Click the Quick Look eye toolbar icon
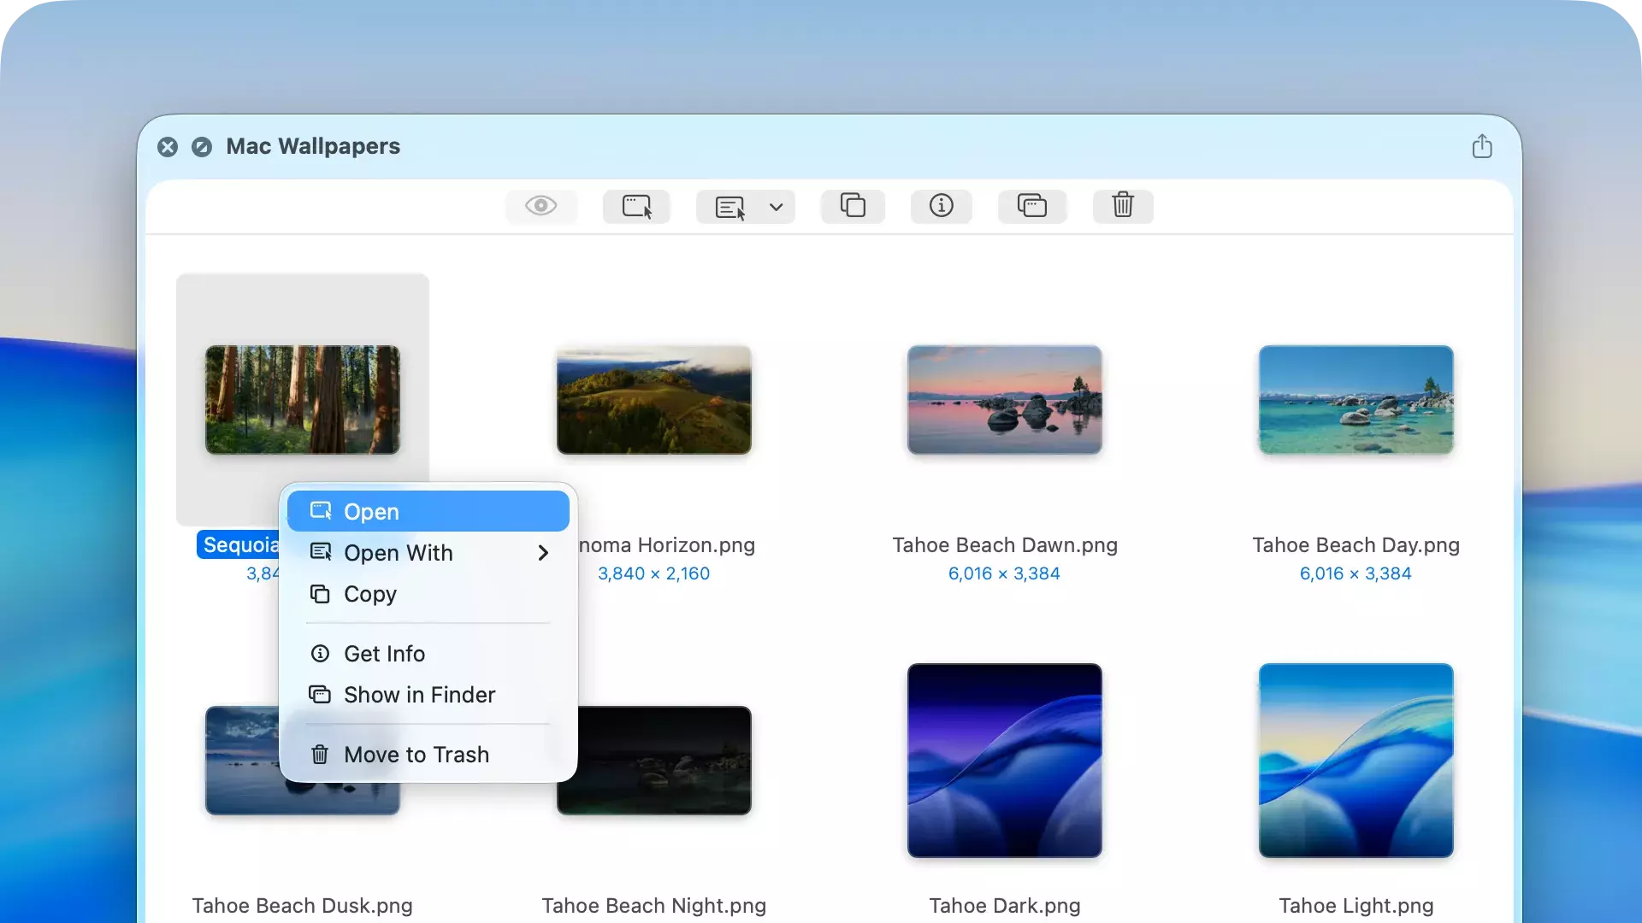Image resolution: width=1642 pixels, height=923 pixels. [540, 206]
